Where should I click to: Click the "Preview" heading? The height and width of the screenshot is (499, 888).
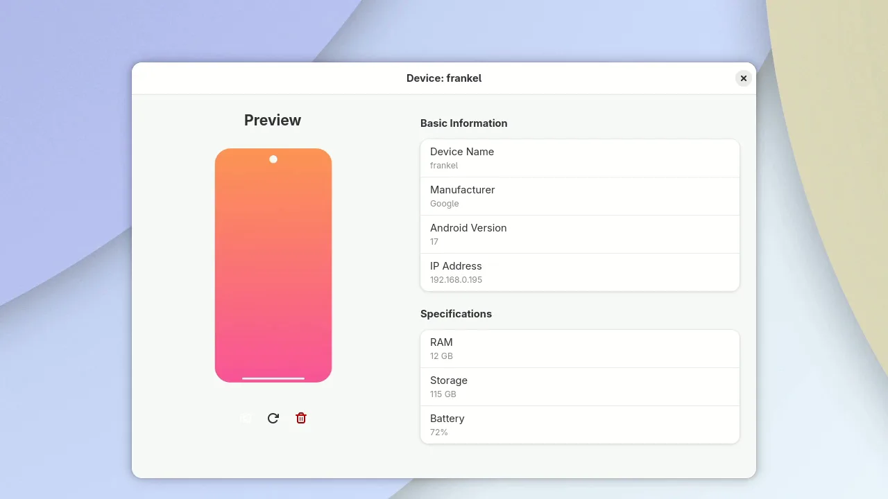[273, 120]
